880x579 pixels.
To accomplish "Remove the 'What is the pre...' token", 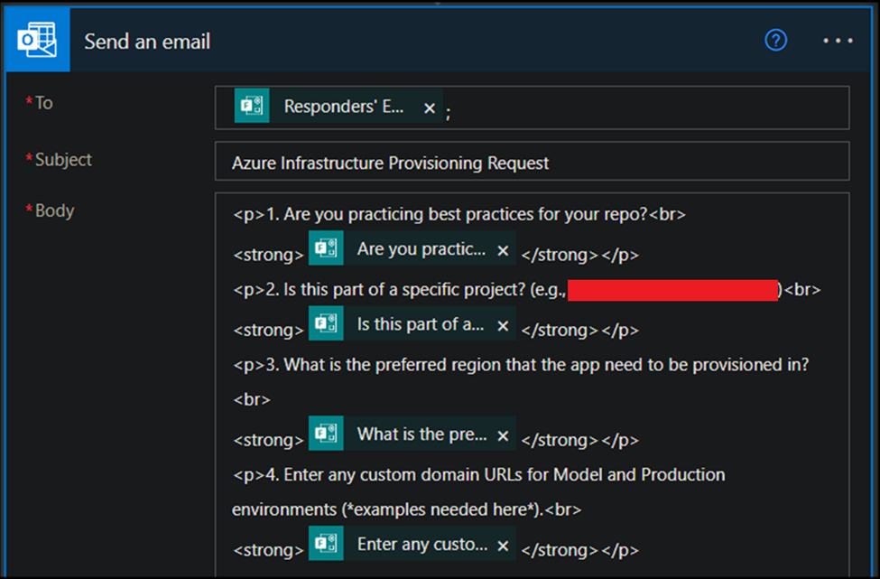I will point(503,436).
